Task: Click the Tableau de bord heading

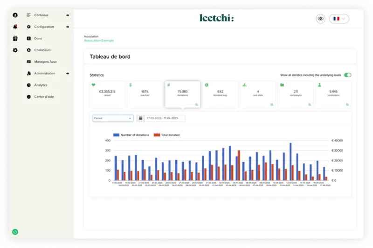Action: tap(110, 56)
